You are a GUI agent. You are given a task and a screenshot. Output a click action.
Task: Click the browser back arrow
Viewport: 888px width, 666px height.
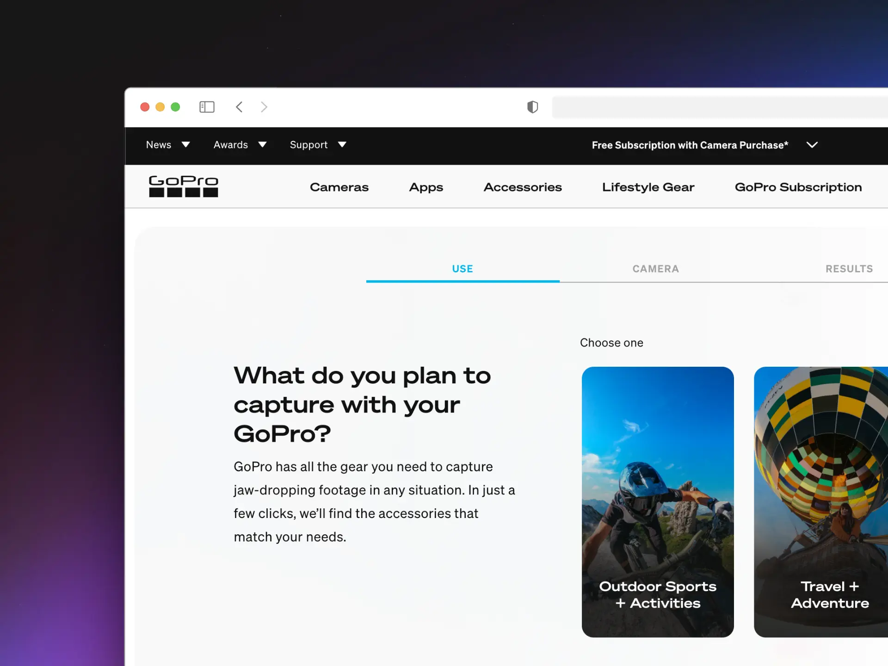click(x=239, y=107)
